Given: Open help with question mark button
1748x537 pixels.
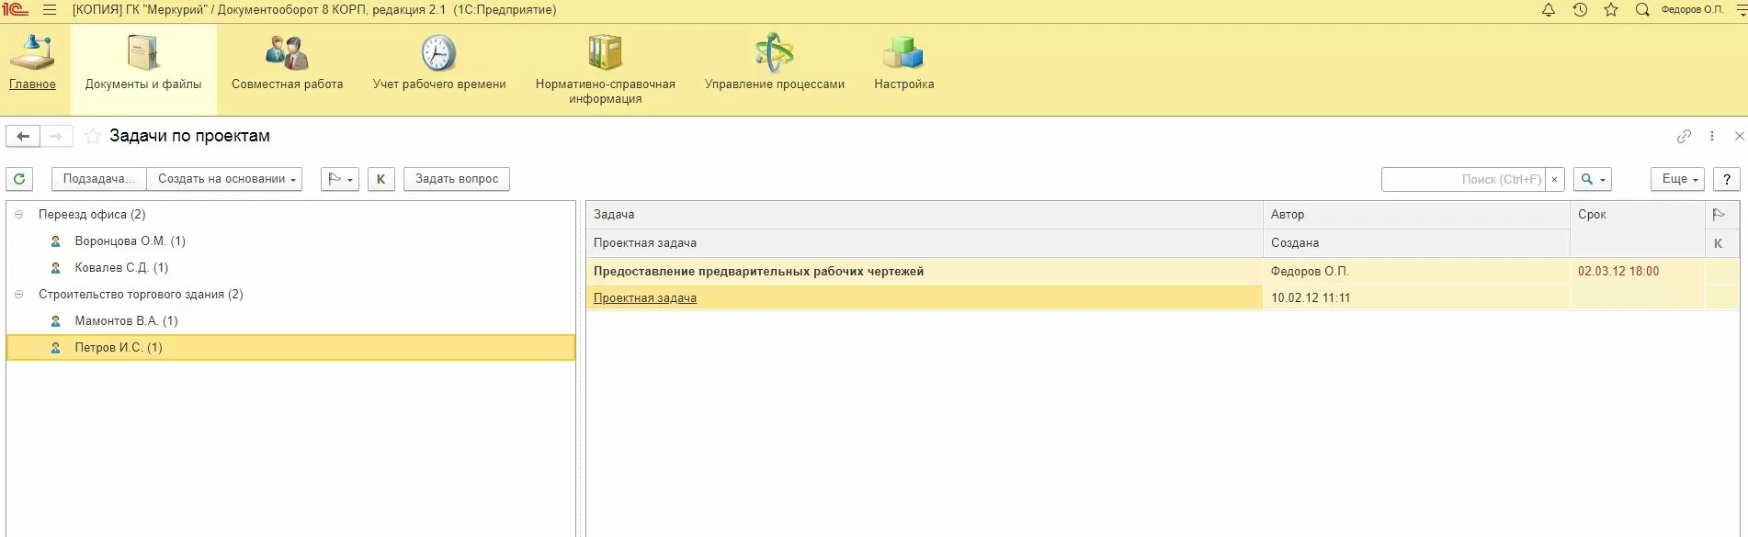Looking at the screenshot, I should coord(1727,179).
